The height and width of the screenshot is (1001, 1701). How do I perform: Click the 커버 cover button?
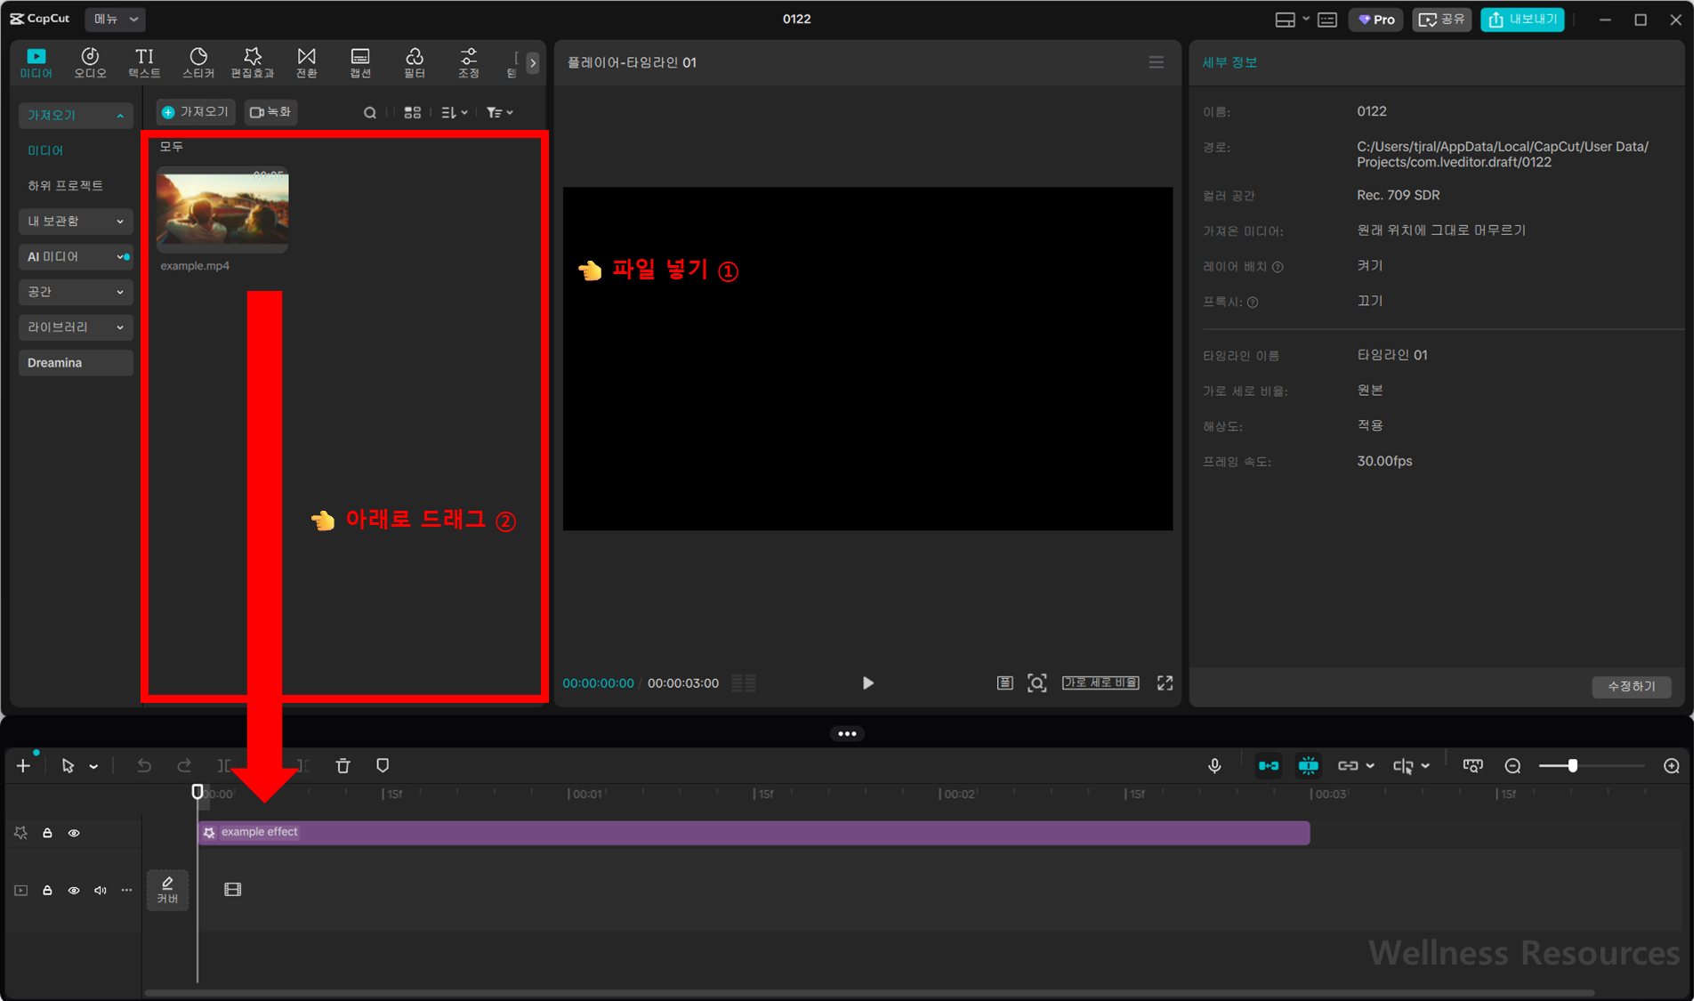(x=167, y=890)
